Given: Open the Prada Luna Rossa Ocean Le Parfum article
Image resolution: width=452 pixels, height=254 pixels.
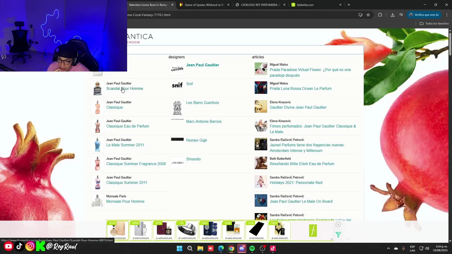Looking at the screenshot, I should pos(301,89).
